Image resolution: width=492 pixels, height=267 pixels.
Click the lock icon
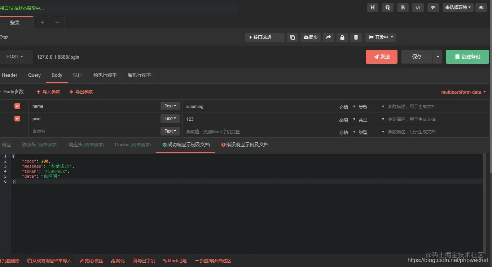tap(342, 37)
